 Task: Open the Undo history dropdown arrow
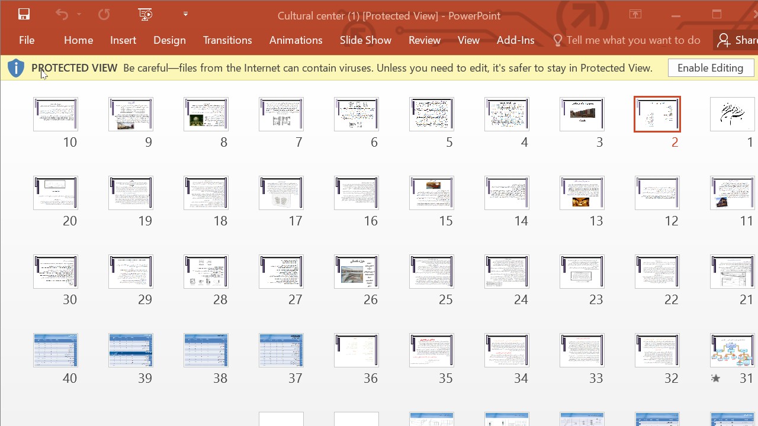[79, 15]
